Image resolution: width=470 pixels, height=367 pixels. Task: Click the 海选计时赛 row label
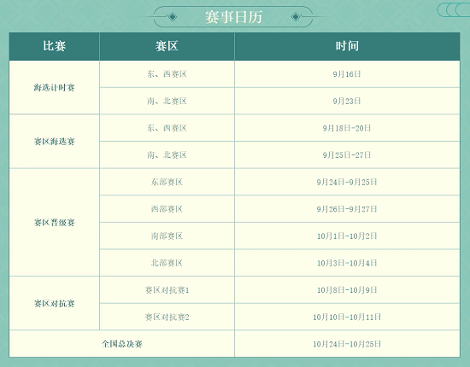coord(54,87)
